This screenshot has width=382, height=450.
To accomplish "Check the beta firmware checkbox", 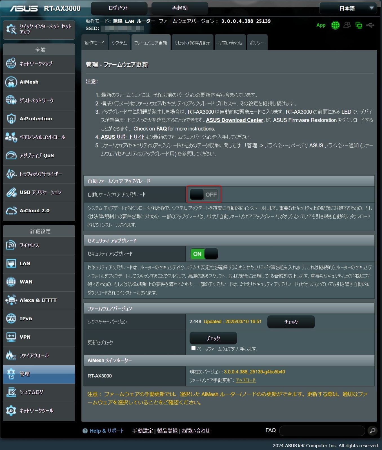I will click(x=193, y=348).
